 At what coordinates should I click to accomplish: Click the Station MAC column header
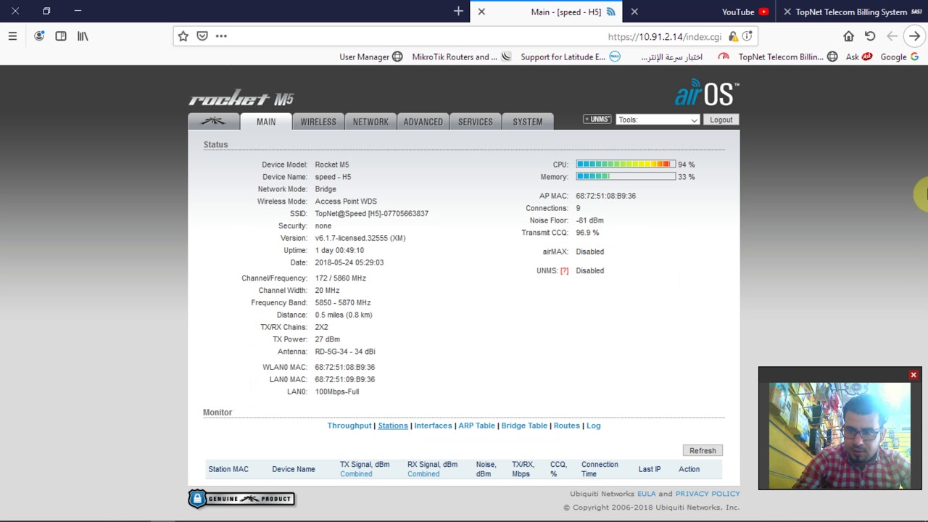[x=228, y=469]
